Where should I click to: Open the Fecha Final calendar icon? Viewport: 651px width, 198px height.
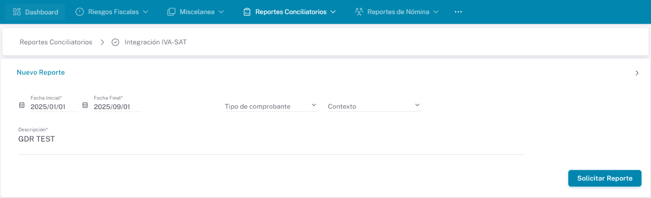click(x=85, y=106)
